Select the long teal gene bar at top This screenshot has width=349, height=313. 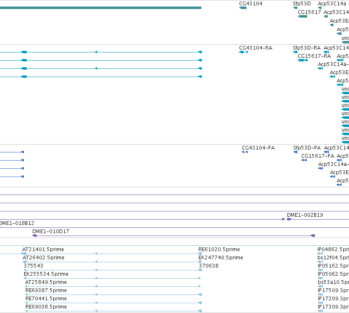(100, 8)
